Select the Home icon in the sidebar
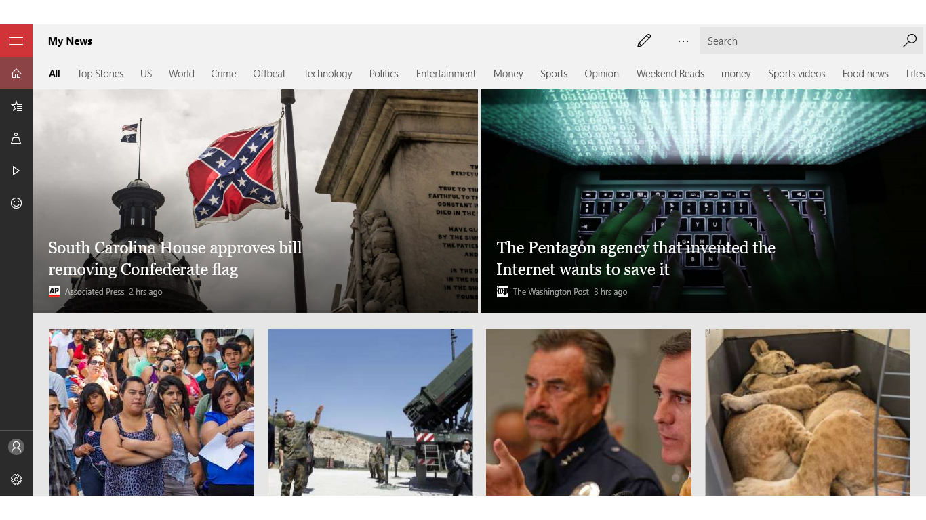The height and width of the screenshot is (520, 926). pos(16,72)
